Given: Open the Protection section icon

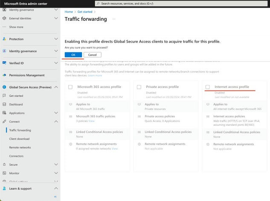Looking at the screenshot, I should click(4, 39).
